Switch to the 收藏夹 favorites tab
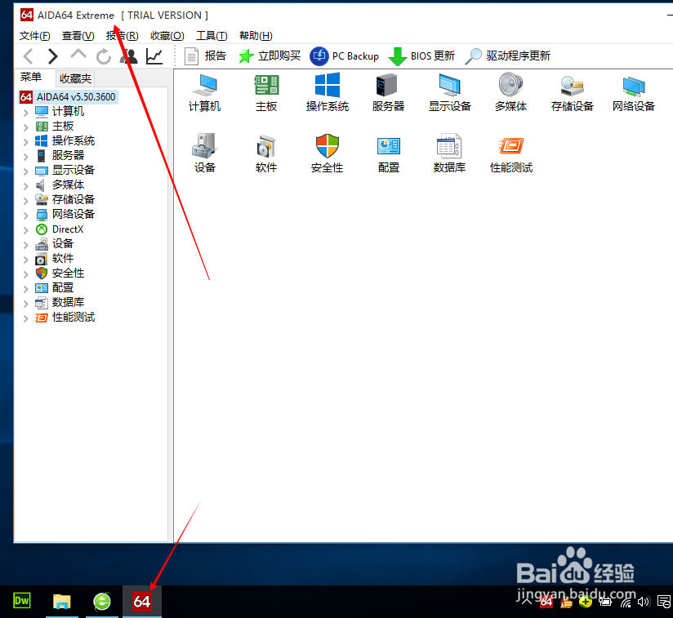The height and width of the screenshot is (618, 673). point(75,78)
